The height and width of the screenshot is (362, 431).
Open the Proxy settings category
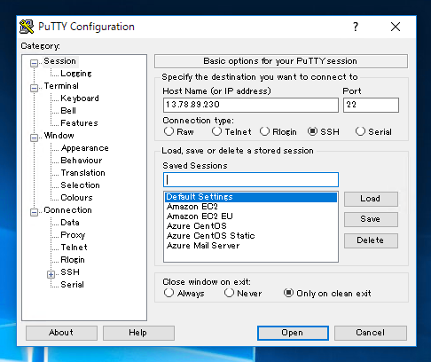pyautogui.click(x=73, y=235)
